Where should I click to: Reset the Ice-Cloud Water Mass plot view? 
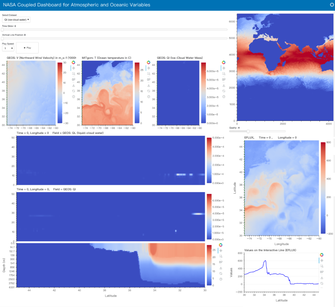[x=224, y=91]
